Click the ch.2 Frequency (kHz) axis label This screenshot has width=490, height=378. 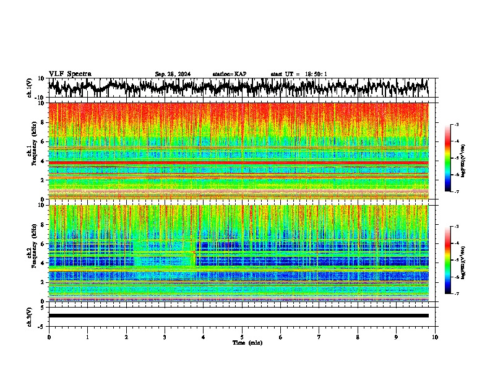click(34, 246)
